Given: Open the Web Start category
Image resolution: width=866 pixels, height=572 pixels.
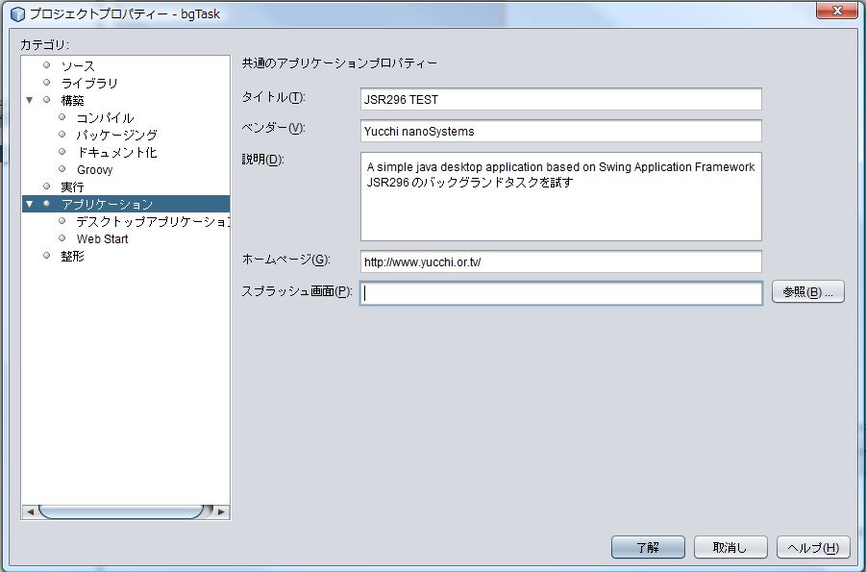Looking at the screenshot, I should click(x=102, y=239).
